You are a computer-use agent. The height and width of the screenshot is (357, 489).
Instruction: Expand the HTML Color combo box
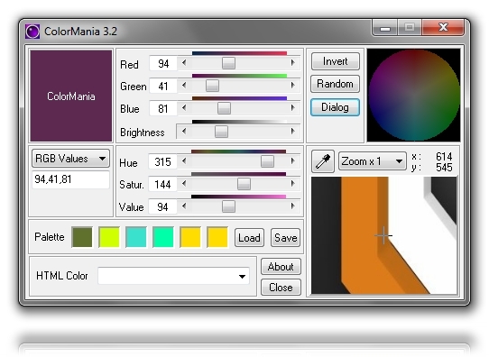pos(242,277)
